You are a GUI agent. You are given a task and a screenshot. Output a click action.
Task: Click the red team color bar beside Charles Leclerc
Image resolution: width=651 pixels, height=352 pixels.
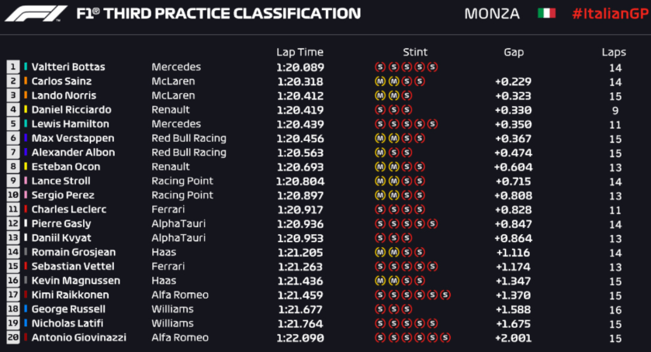(x=26, y=209)
